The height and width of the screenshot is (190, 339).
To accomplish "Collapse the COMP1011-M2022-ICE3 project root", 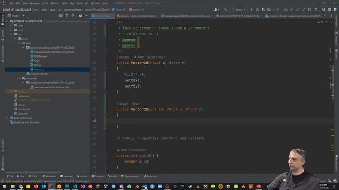I will (x=7, y=21).
